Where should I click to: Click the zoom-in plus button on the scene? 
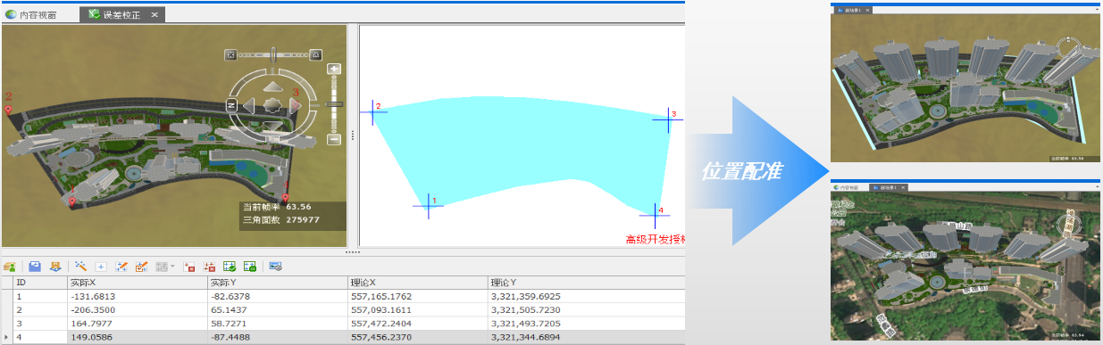pyautogui.click(x=334, y=69)
